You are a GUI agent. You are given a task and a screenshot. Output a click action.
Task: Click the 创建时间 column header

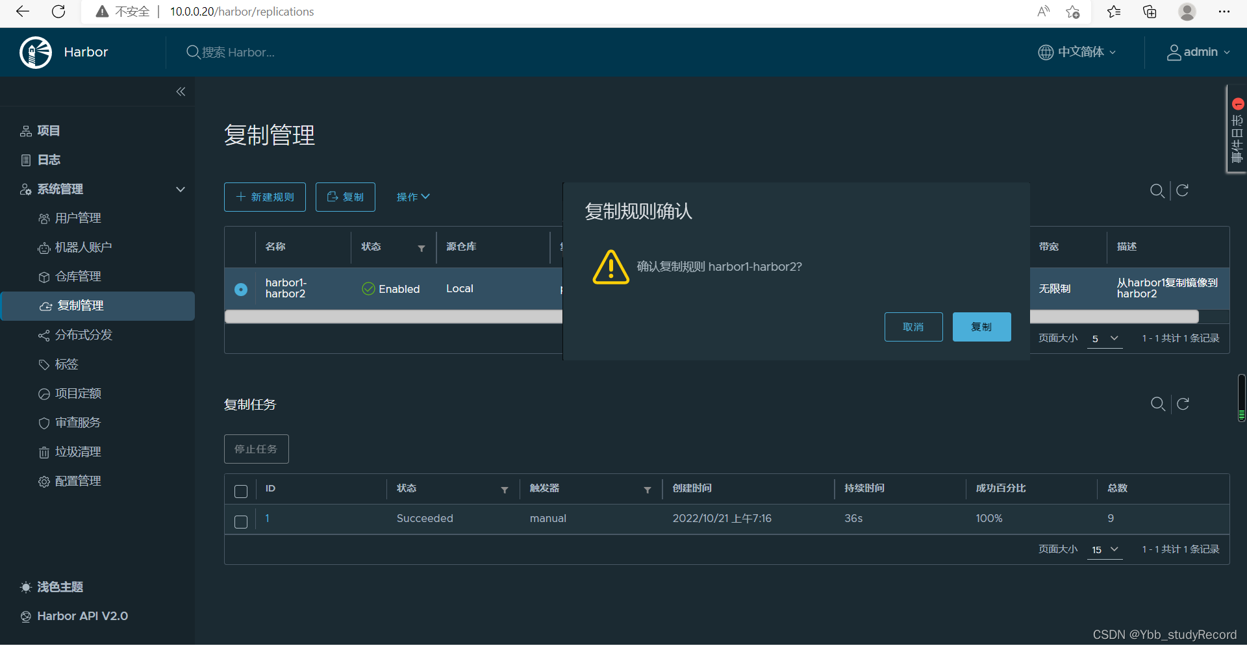coord(692,488)
